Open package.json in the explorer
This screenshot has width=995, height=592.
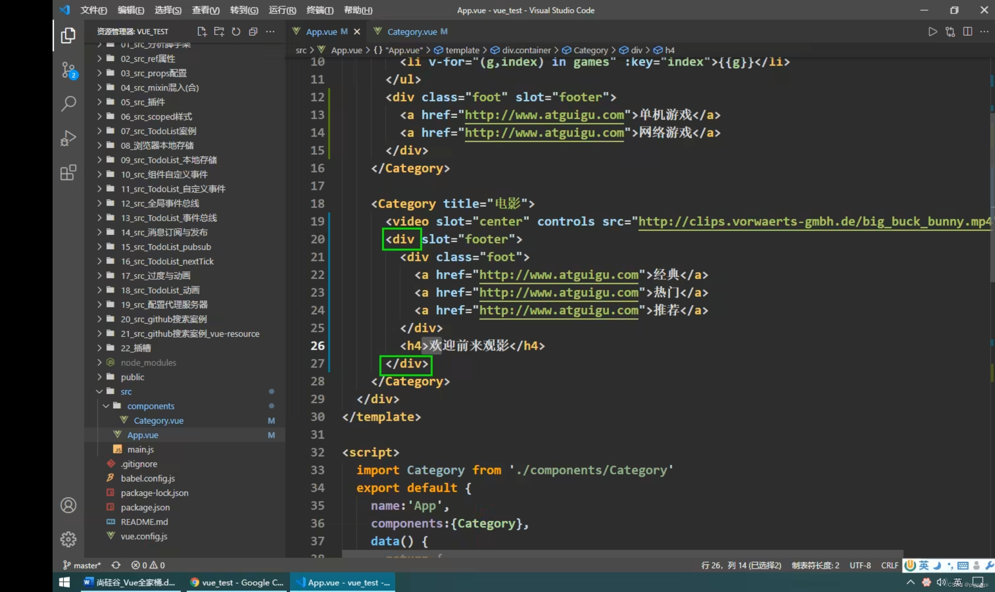pyautogui.click(x=145, y=508)
